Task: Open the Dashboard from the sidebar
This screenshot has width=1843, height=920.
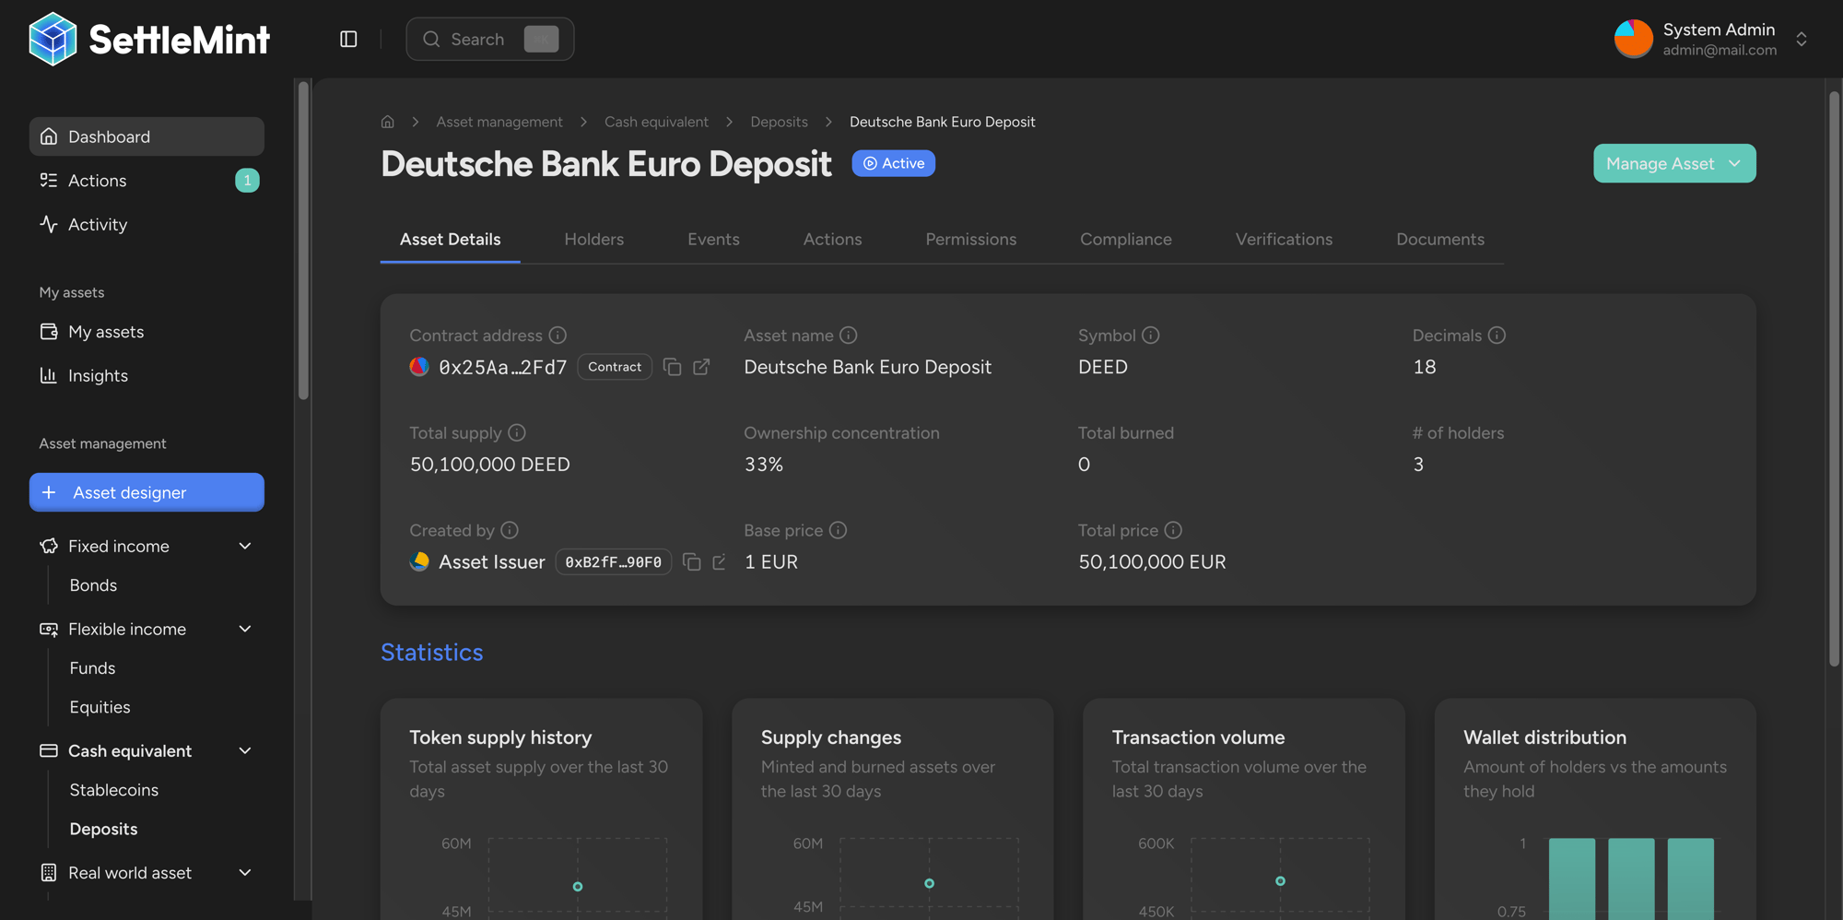Action: 109,136
